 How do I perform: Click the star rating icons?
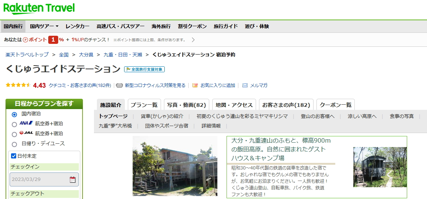[x=18, y=85]
